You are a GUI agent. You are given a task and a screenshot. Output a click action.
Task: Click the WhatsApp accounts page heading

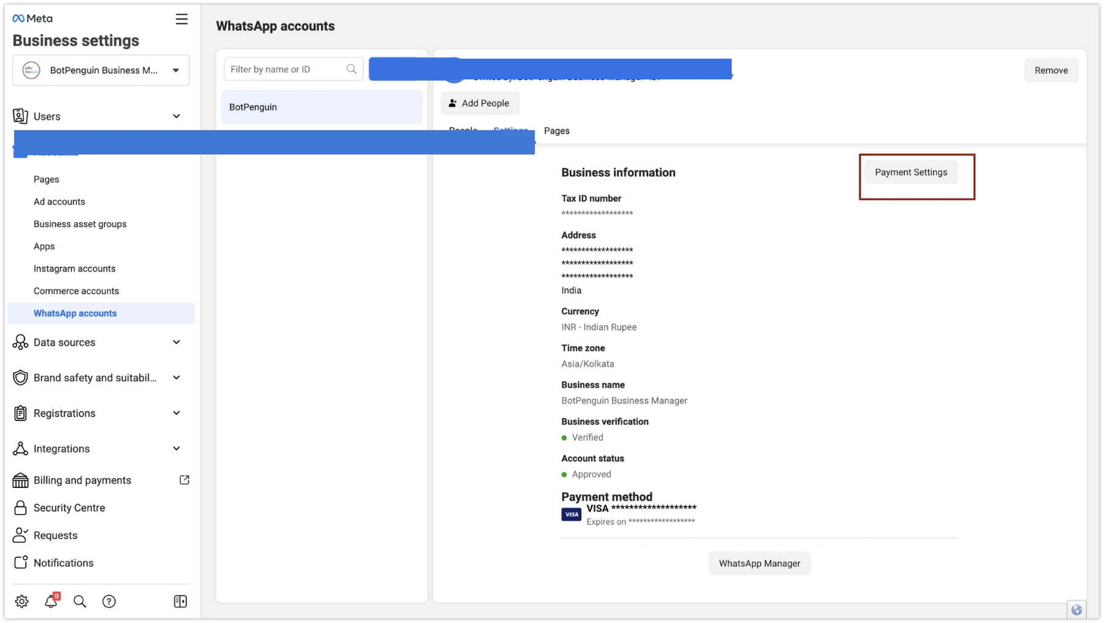click(275, 26)
